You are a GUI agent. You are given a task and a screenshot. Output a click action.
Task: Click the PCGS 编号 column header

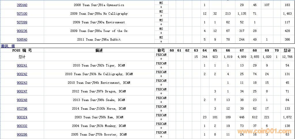[22, 50]
